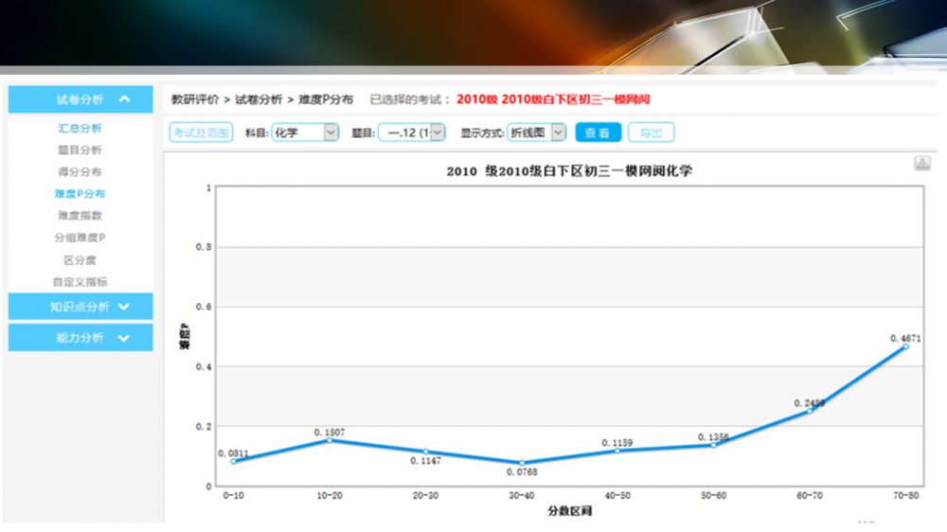947x532 pixels.
Task: Open 难度指数 in the sidebar
Action: point(80,215)
